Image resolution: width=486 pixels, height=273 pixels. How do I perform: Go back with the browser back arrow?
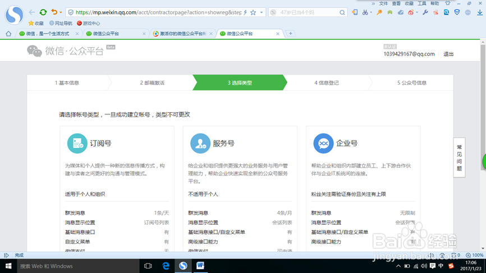pyautogui.click(x=31, y=12)
